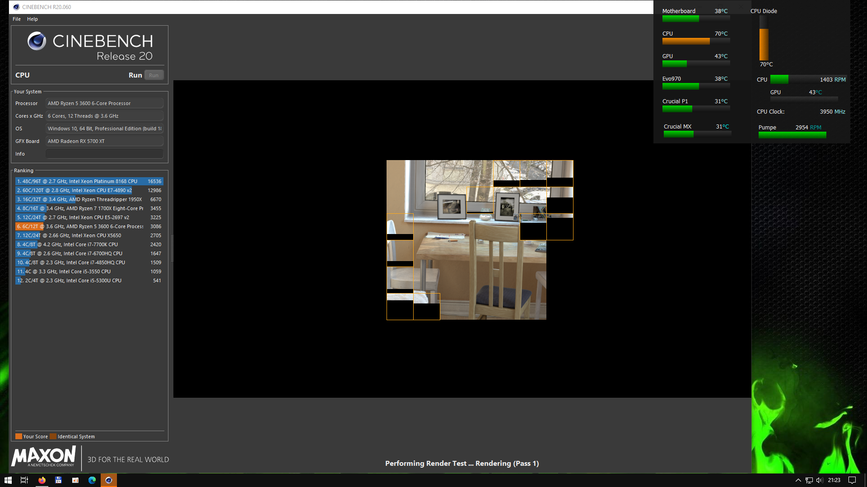Image resolution: width=867 pixels, height=487 pixels.
Task: Click the blue floppy disk taskbar icon
Action: click(x=58, y=480)
